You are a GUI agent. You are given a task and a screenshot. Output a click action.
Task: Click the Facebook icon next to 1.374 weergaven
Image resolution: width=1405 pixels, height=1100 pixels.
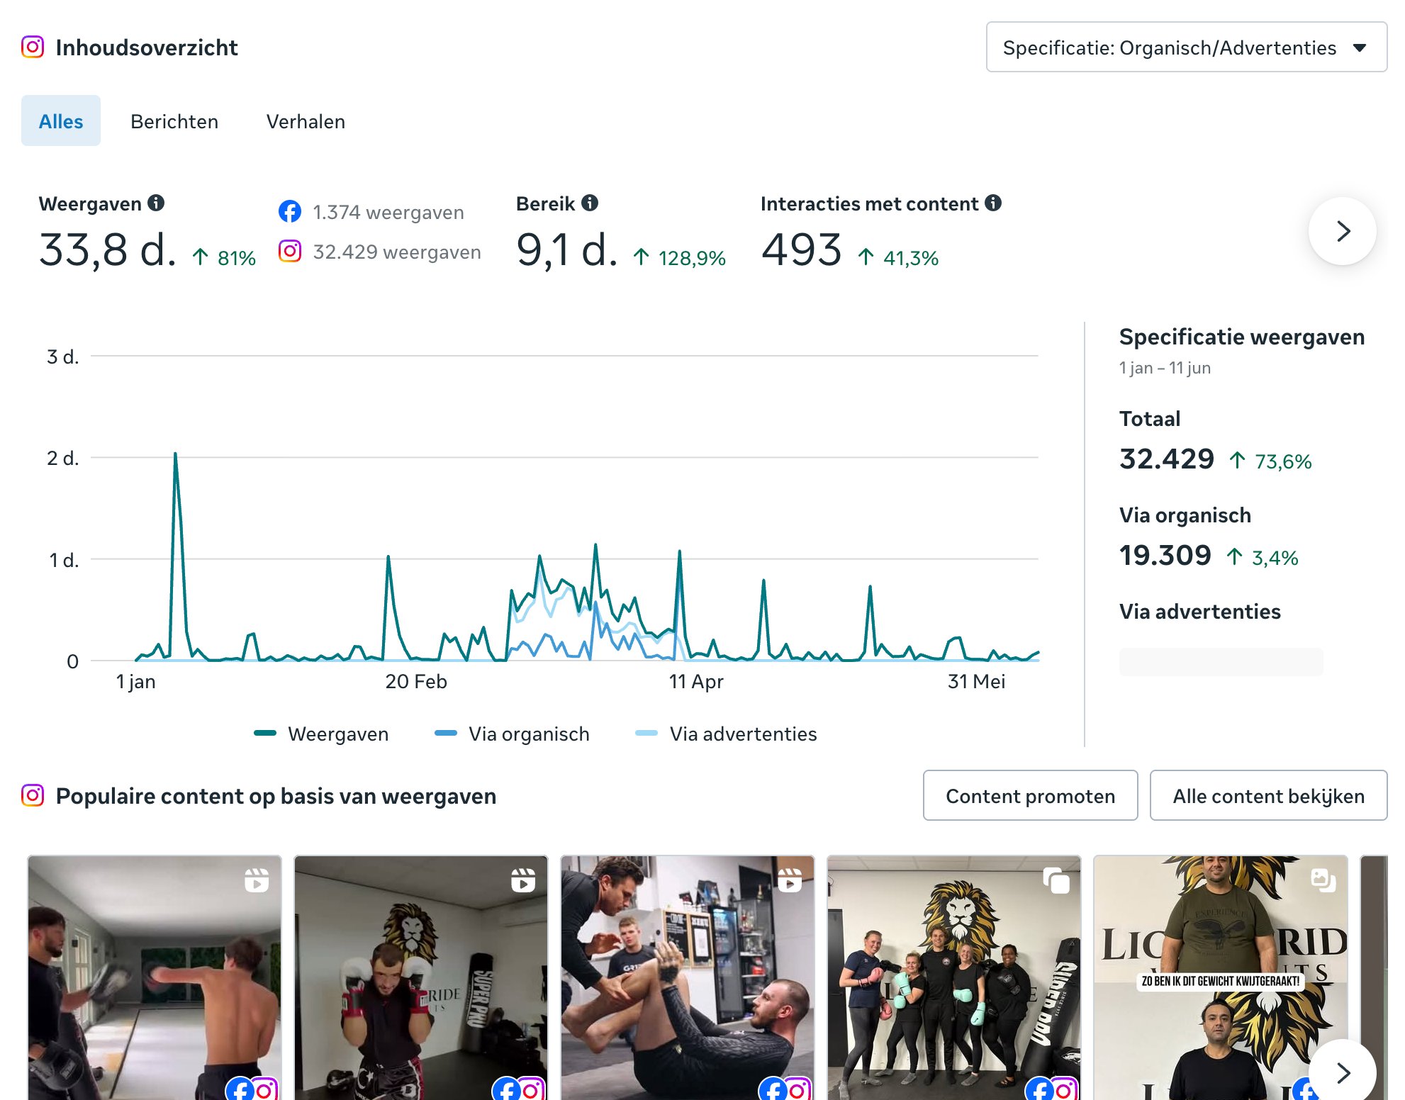pos(289,211)
